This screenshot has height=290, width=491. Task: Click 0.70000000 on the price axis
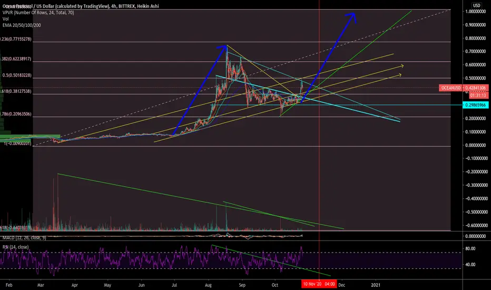(x=475, y=52)
